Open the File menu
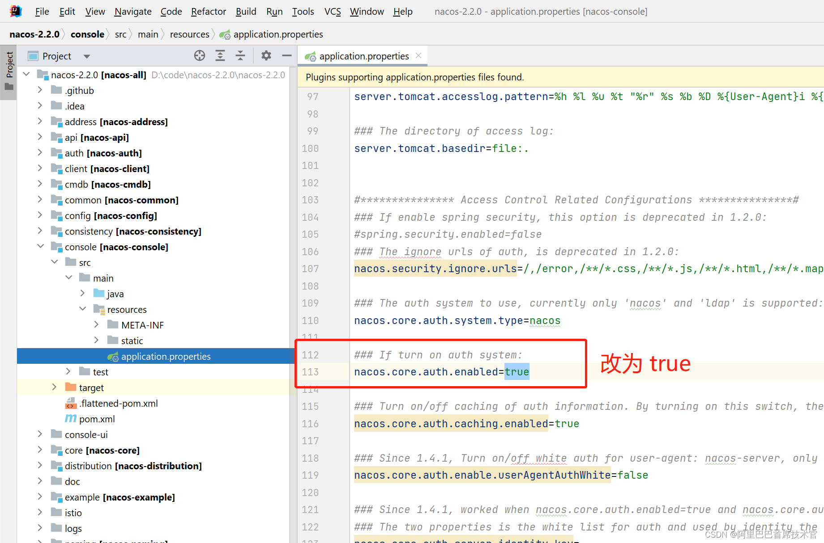The width and height of the screenshot is (824, 543). [x=42, y=11]
